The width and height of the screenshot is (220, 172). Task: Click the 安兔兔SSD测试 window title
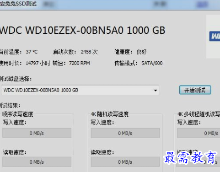click(18, 4)
